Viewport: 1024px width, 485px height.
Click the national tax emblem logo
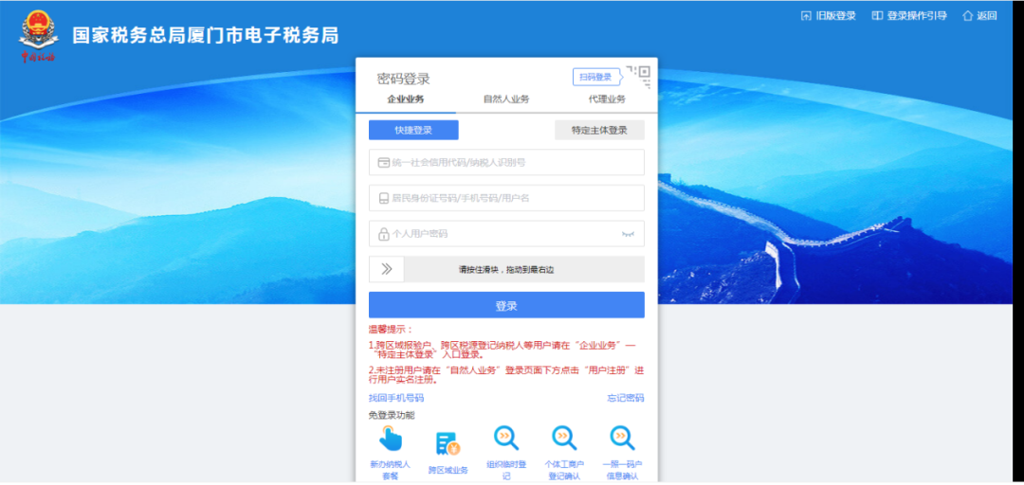pos(38,36)
